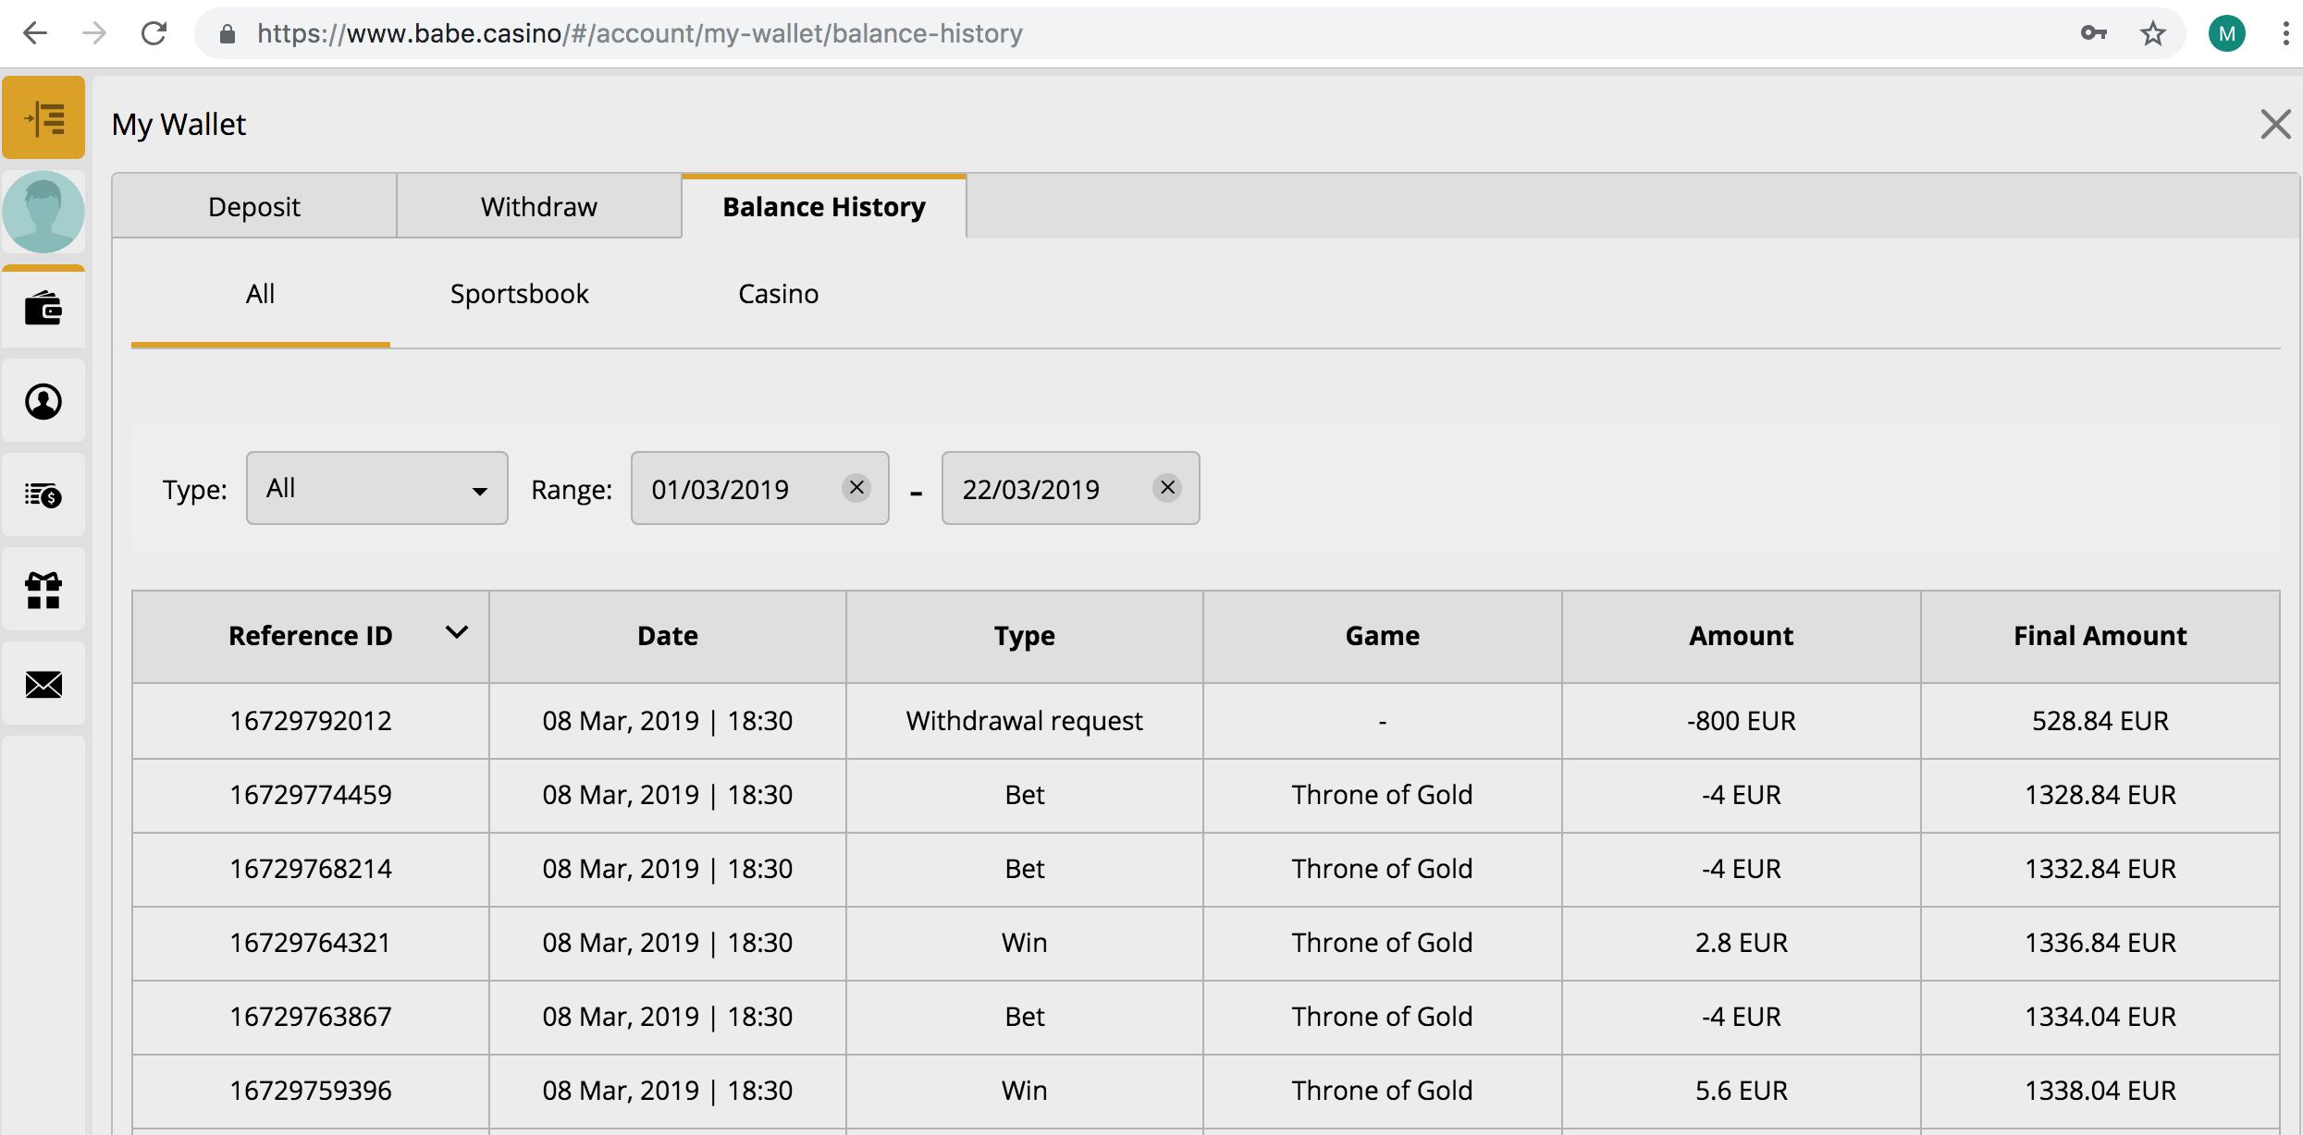This screenshot has height=1135, width=2303.
Task: Click the -800 EUR amount cell
Action: [x=1742, y=721]
